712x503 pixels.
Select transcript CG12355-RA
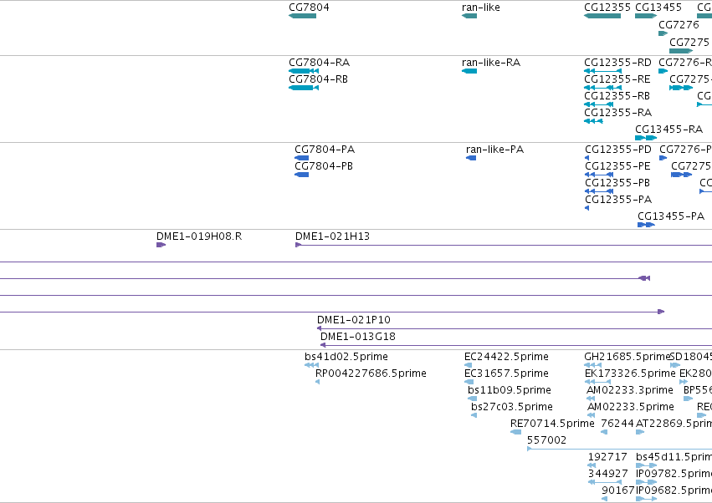pos(617,113)
